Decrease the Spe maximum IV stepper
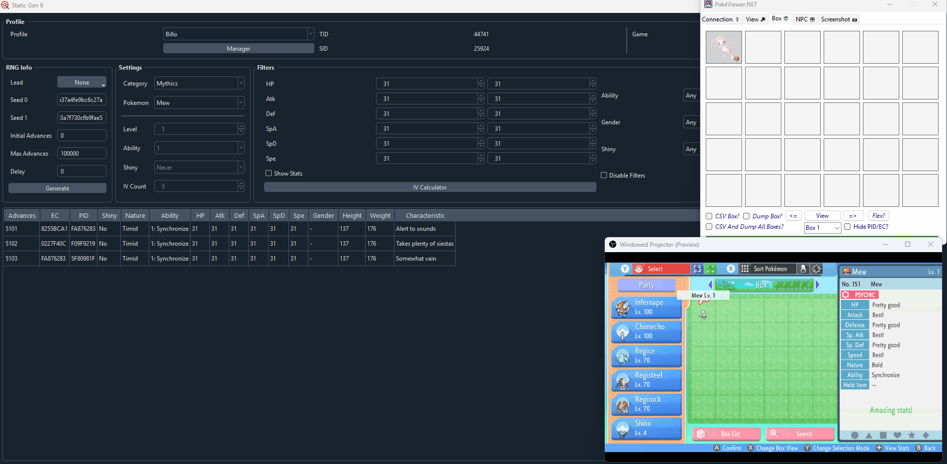 tap(592, 161)
